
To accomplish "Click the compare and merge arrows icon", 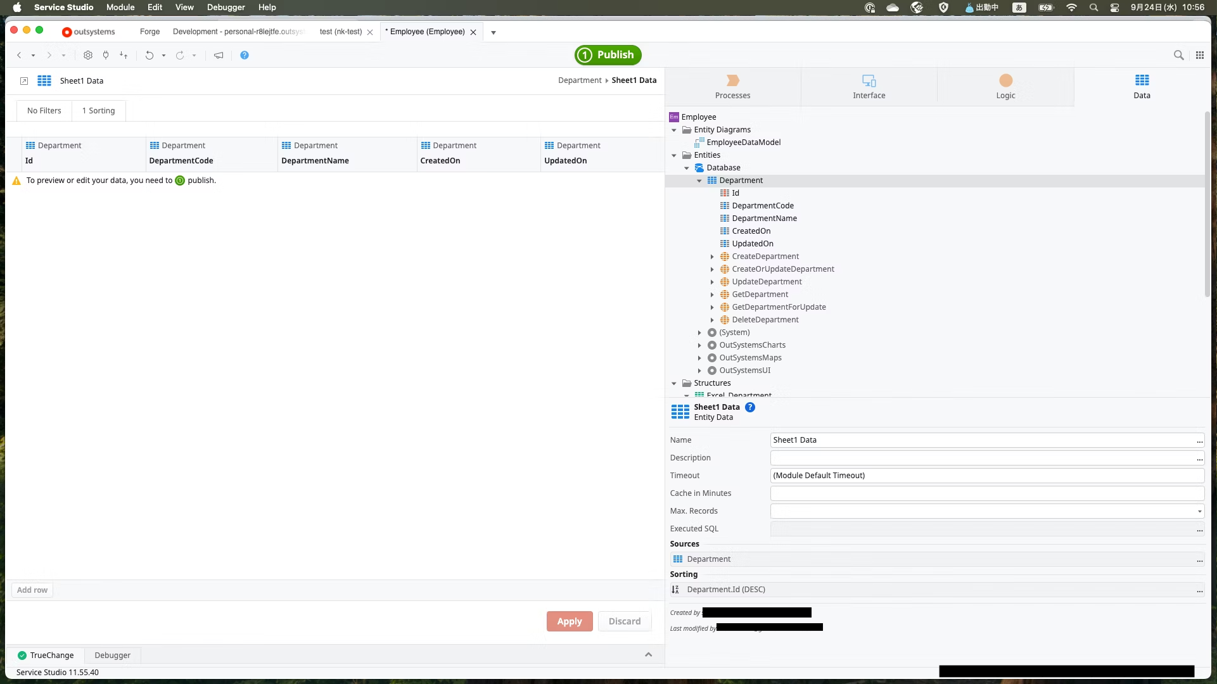I will click(124, 55).
